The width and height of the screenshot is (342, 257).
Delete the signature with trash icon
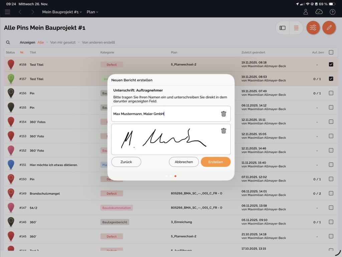coord(223,131)
